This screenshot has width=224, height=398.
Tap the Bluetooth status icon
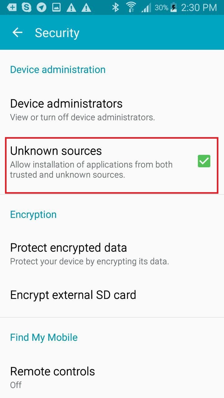click(115, 7)
